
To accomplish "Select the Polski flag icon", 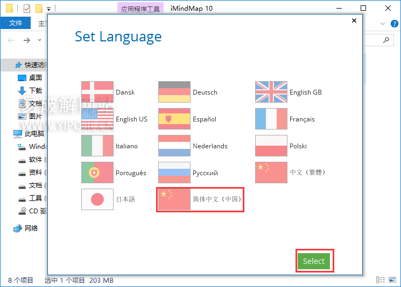I will (x=271, y=146).
